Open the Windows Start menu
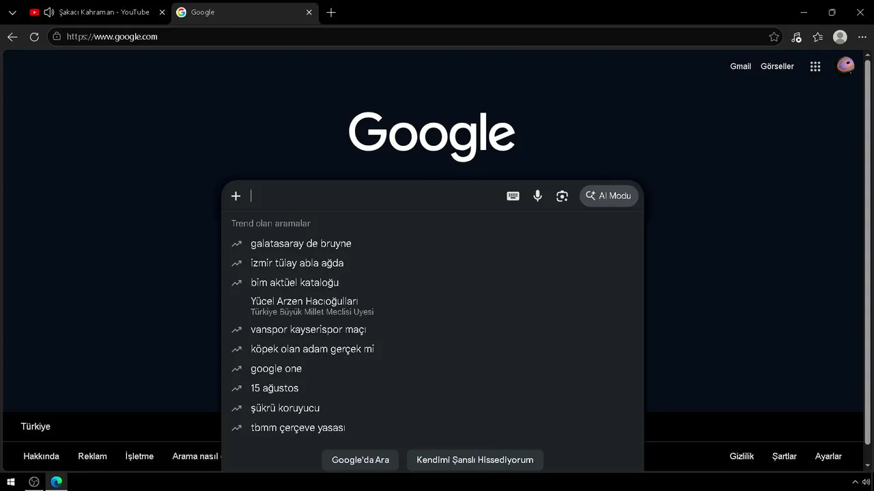This screenshot has width=874, height=491. 11,482
